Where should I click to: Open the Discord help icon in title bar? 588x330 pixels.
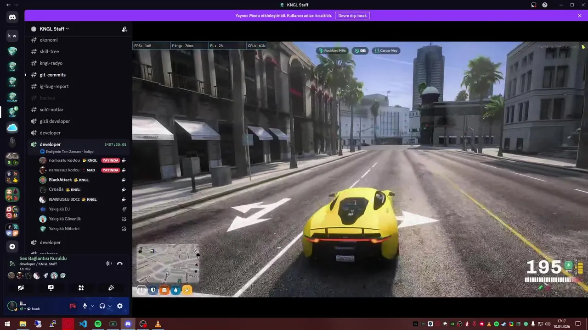click(x=545, y=5)
